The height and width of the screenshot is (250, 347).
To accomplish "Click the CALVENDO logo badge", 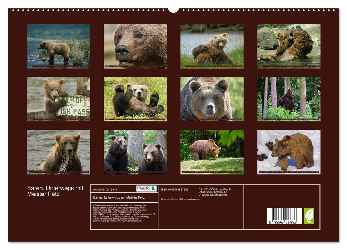I will click(146, 189).
